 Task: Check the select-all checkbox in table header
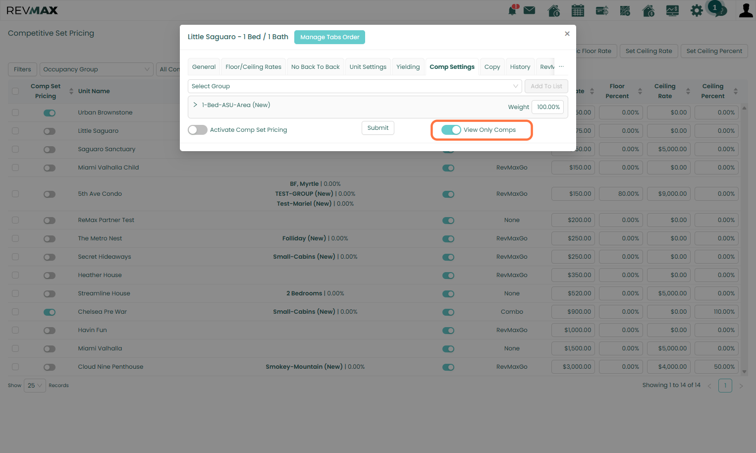click(15, 91)
